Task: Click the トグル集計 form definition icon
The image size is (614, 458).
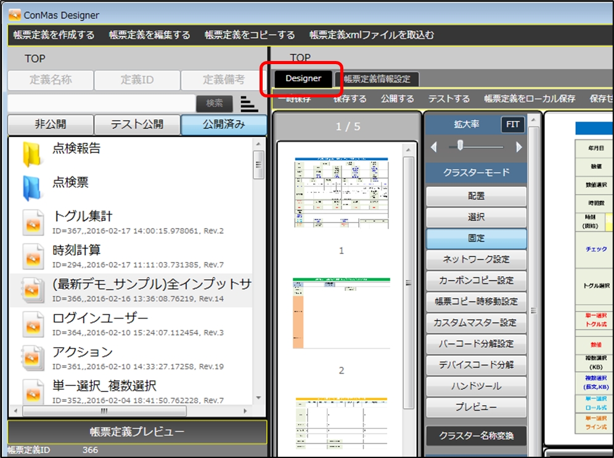Action: pyautogui.click(x=33, y=223)
